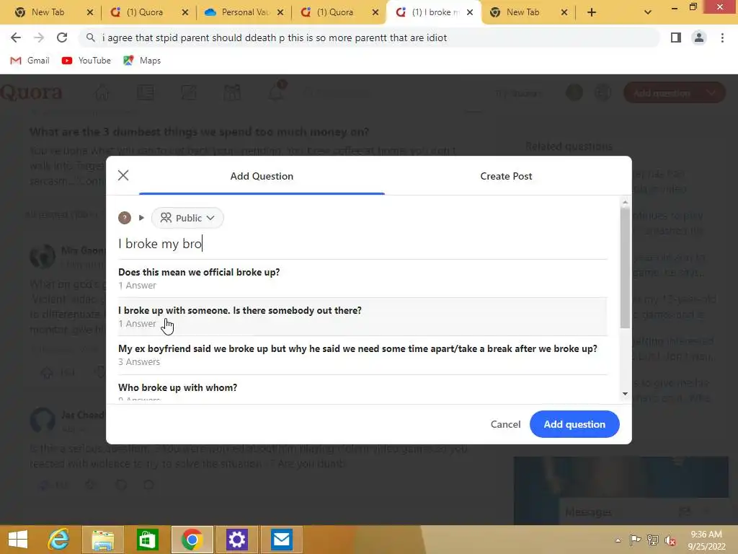Screen dimensions: 738x554
Task: Click the red Add question header button
Action: click(x=662, y=93)
